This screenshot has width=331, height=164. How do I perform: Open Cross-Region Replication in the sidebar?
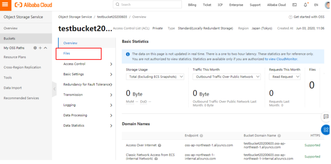(22, 67)
